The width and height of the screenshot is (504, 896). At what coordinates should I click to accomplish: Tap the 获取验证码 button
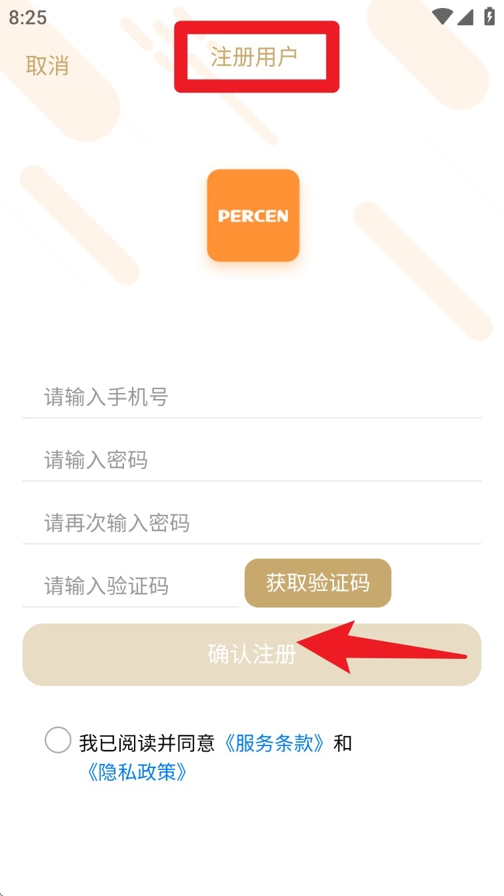click(x=318, y=583)
